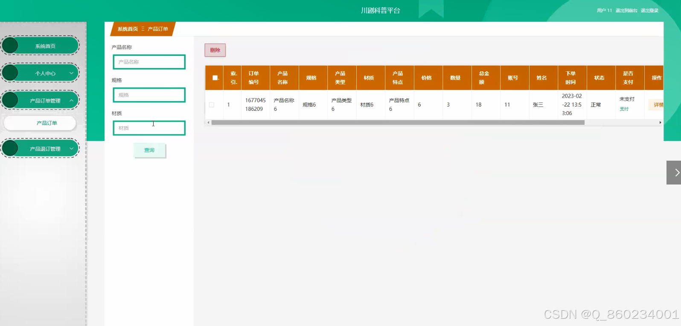Image resolution: width=681 pixels, height=326 pixels.
Task: Click the 订单编号 column header
Action: 256,78
